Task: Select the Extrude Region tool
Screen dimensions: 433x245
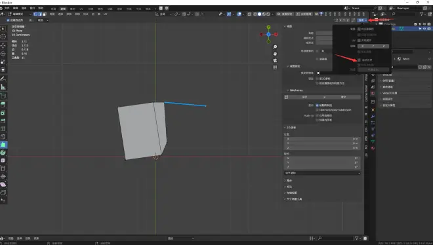Action: tap(3, 104)
